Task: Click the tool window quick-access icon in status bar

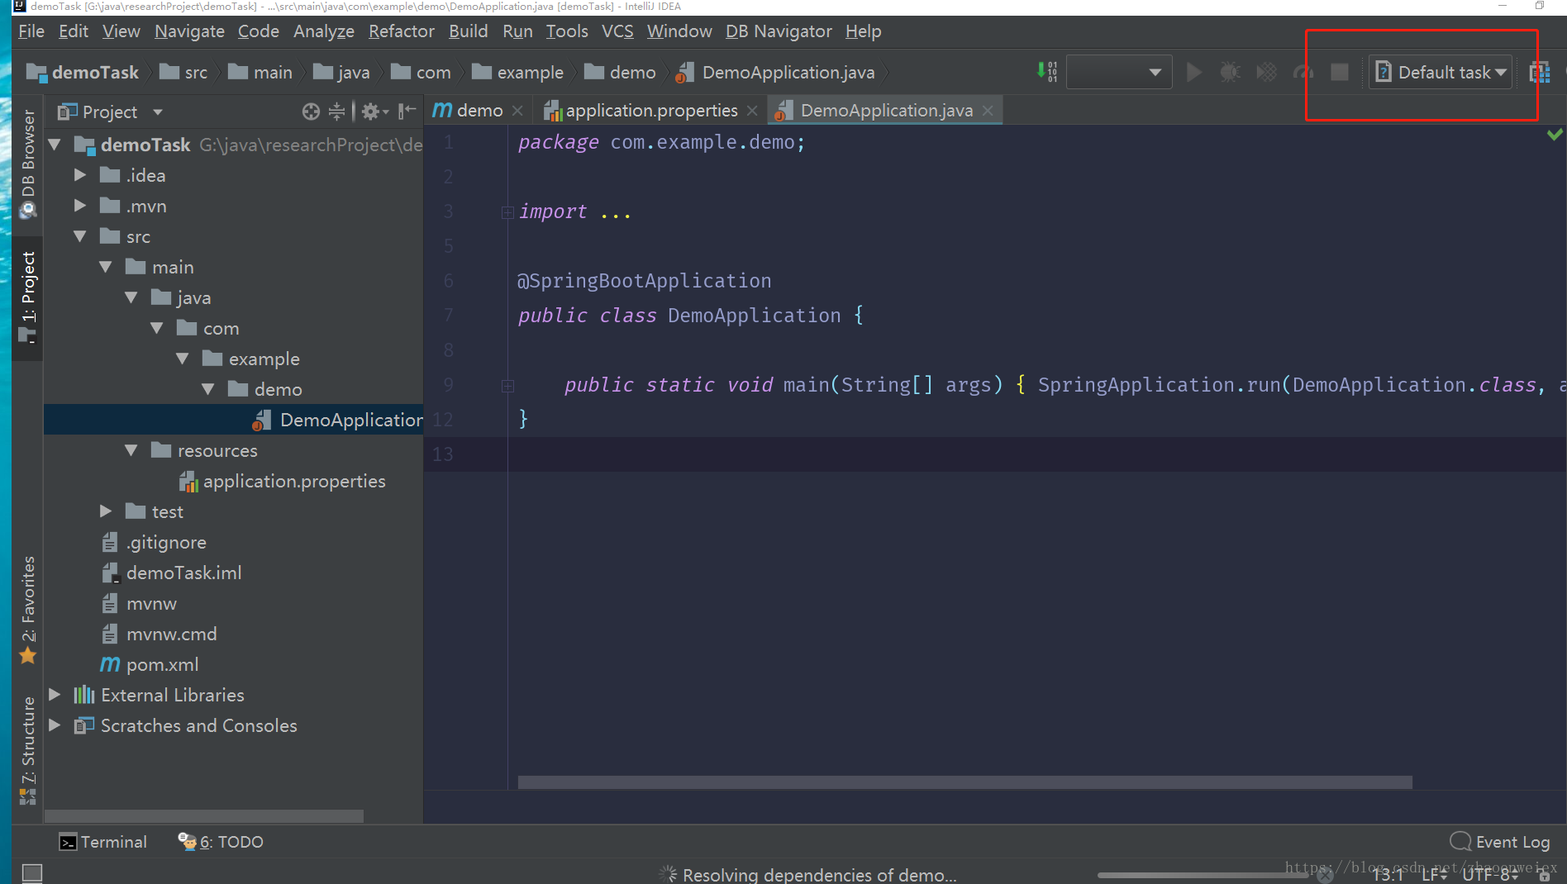Action: pyautogui.click(x=32, y=872)
